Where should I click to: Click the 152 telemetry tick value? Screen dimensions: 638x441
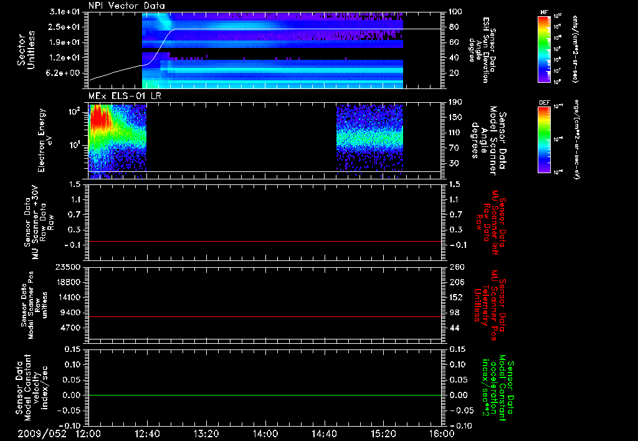pos(457,297)
